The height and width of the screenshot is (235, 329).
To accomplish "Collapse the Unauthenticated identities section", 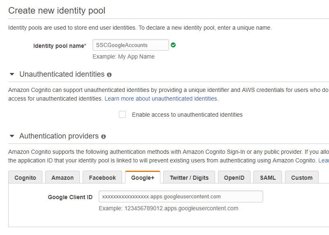I will (x=12, y=74).
